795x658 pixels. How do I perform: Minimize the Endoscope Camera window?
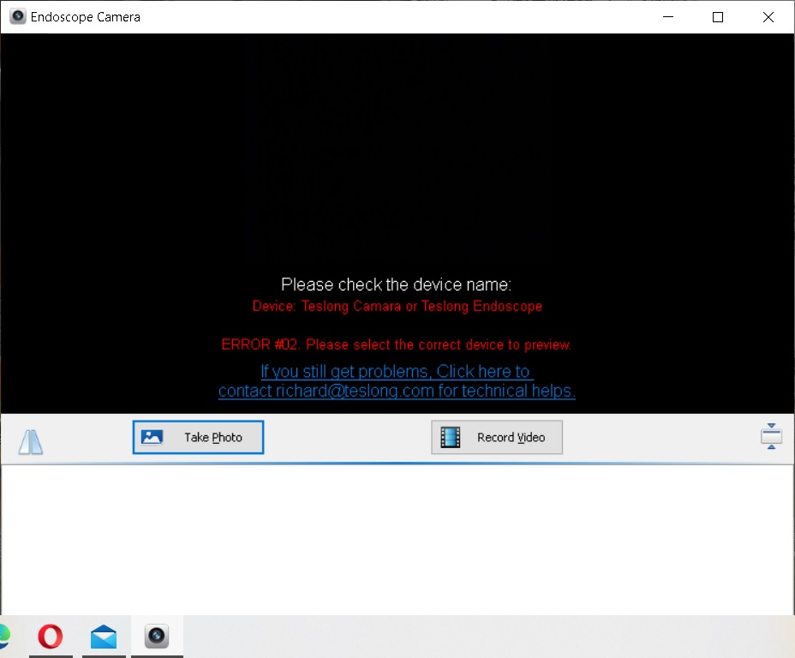tap(668, 17)
